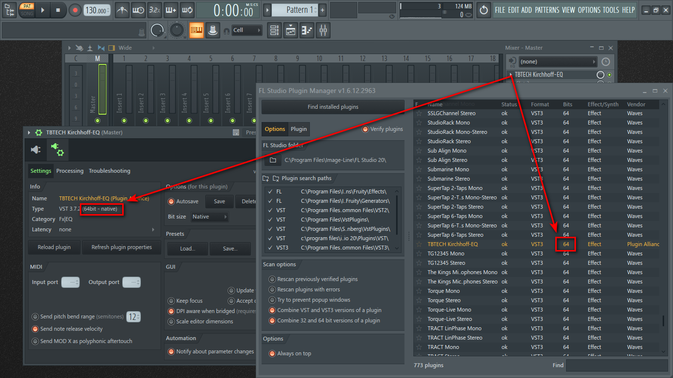Switch to the Plugin tab in Plugin Manager

point(299,129)
